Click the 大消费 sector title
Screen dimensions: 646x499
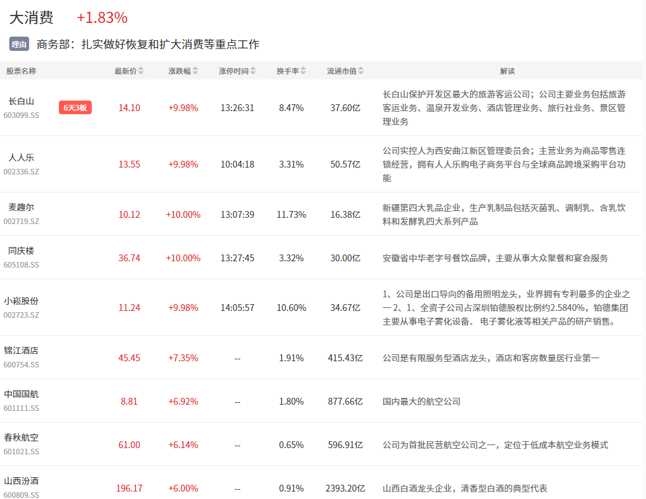click(x=32, y=18)
